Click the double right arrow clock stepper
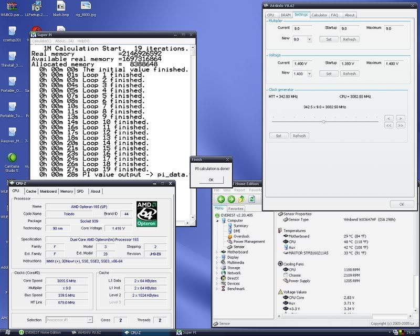420x336 pixels. (x=401, y=125)
